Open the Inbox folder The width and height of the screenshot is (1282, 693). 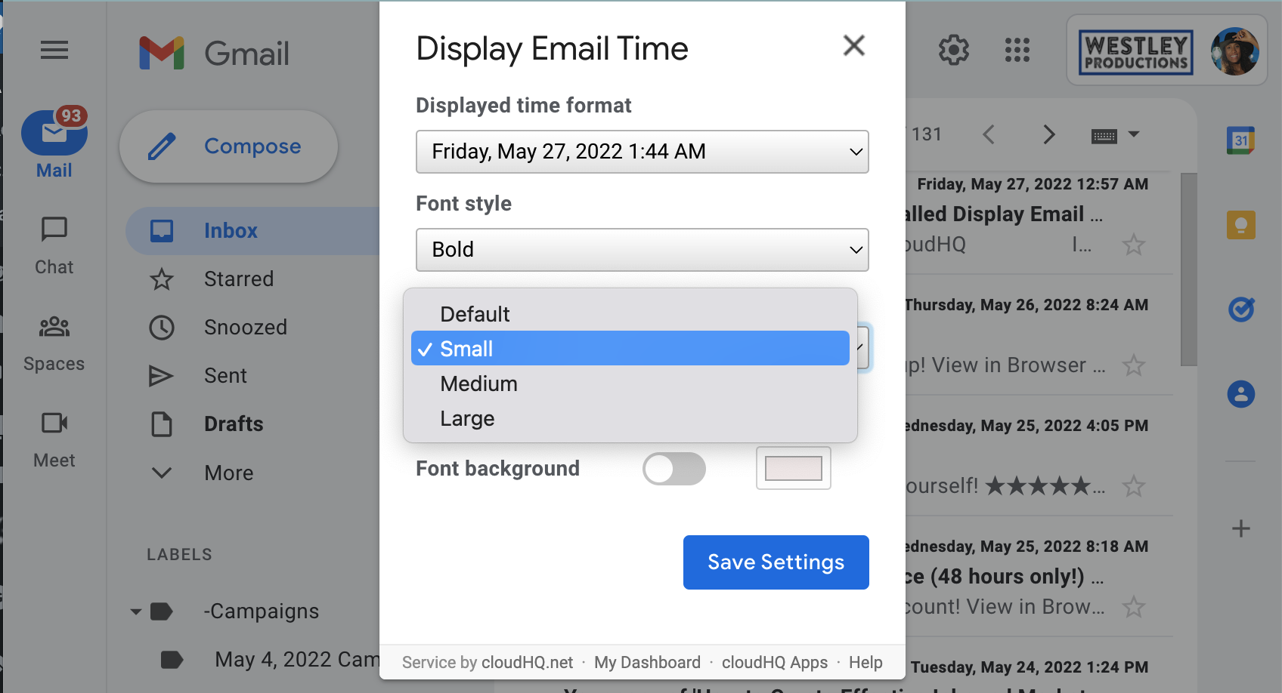coord(230,230)
